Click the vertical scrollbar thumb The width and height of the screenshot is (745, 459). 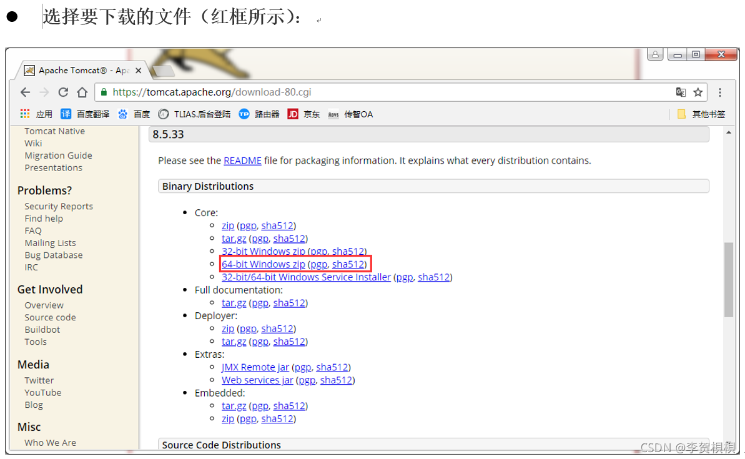pos(728,279)
